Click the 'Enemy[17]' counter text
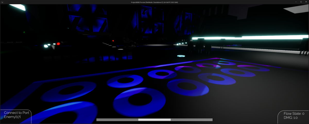The image size is (309, 124). tap(12, 117)
